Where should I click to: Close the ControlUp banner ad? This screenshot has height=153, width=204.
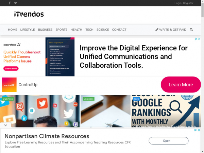coord(199,39)
